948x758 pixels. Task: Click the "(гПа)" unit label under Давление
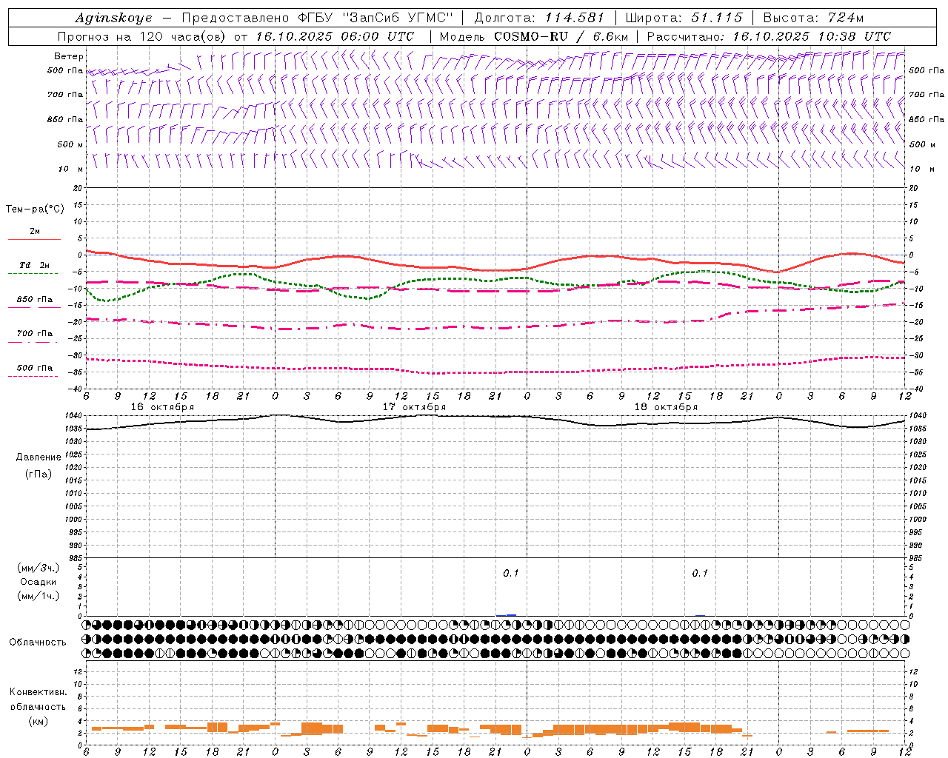(39, 474)
